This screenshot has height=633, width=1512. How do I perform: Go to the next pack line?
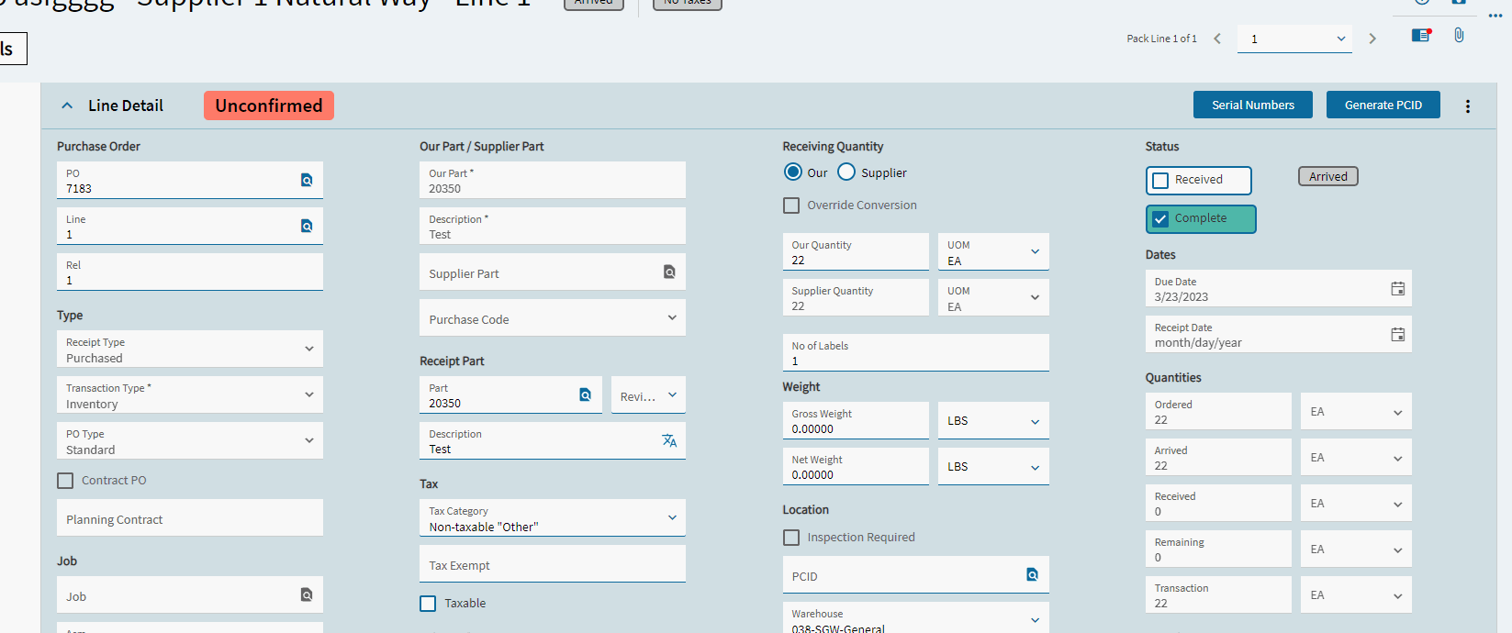point(1372,39)
